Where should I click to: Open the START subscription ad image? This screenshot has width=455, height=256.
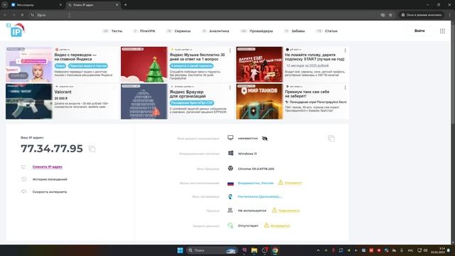point(259,65)
